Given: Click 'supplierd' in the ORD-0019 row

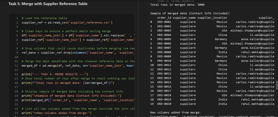Looking at the screenshot, I should point(188,100).
